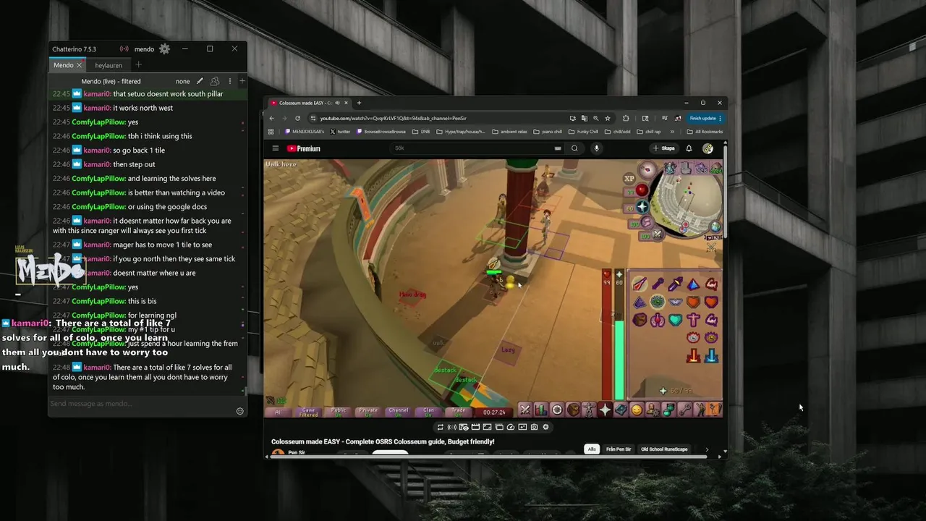Click the streamer mode live icon
926x521 pixels.
tap(124, 49)
